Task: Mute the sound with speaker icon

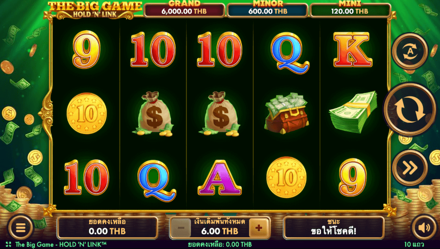Action: click(x=424, y=228)
